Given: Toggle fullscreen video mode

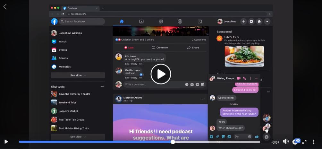Looking at the screenshot, I should tap(304, 142).
